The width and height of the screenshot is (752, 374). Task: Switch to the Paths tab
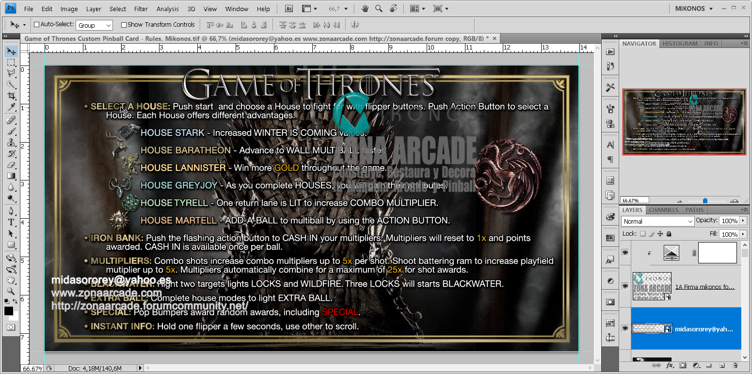click(x=694, y=210)
